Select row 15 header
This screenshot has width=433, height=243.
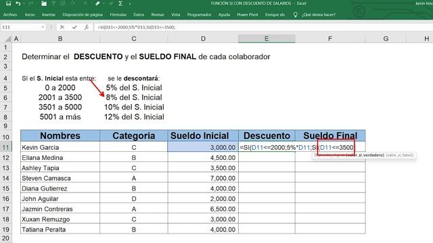click(6, 188)
